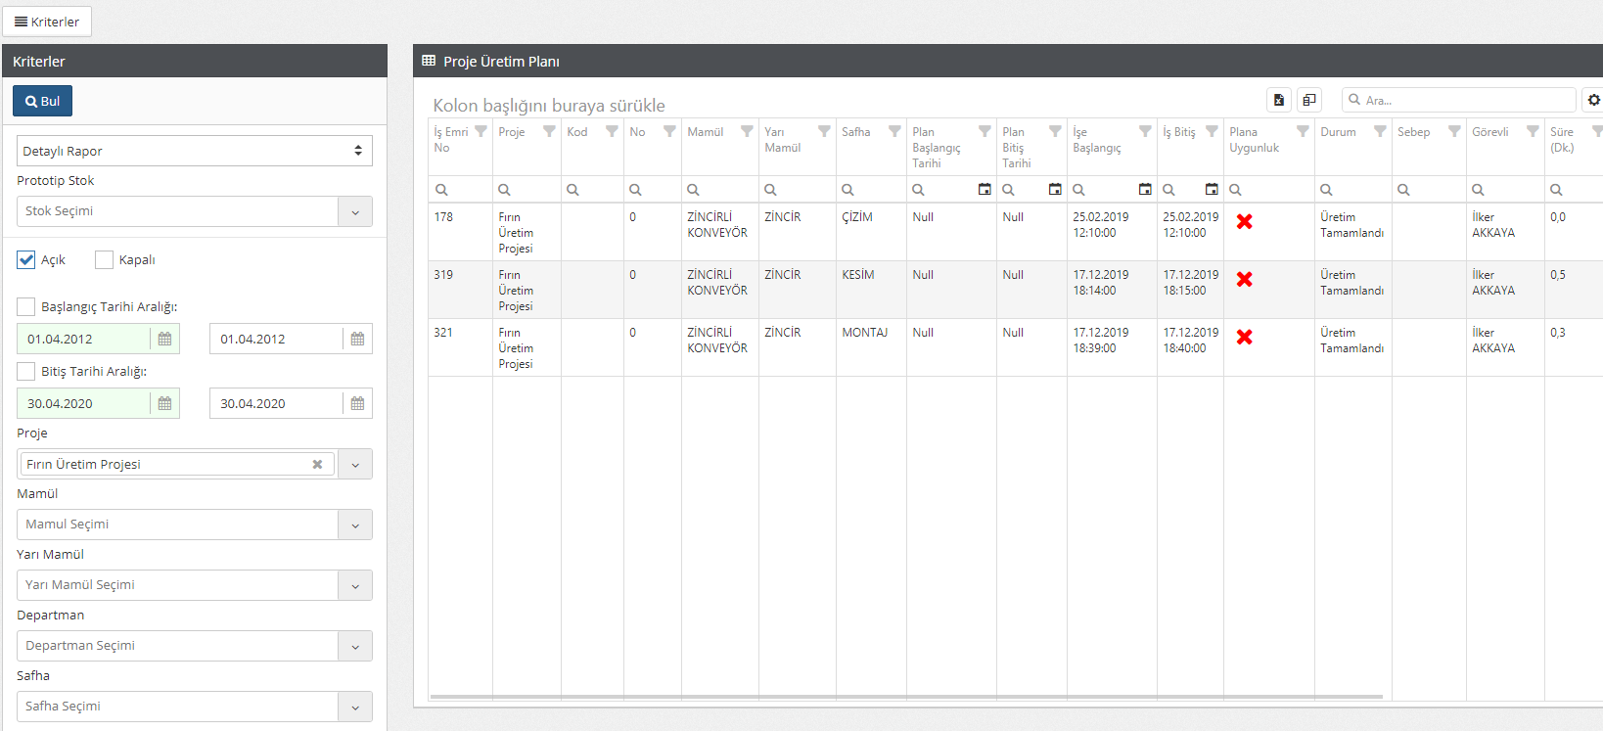1603x731 pixels.
Task: Open calendar in İşe Başlangıç filter row
Action: [1145, 190]
